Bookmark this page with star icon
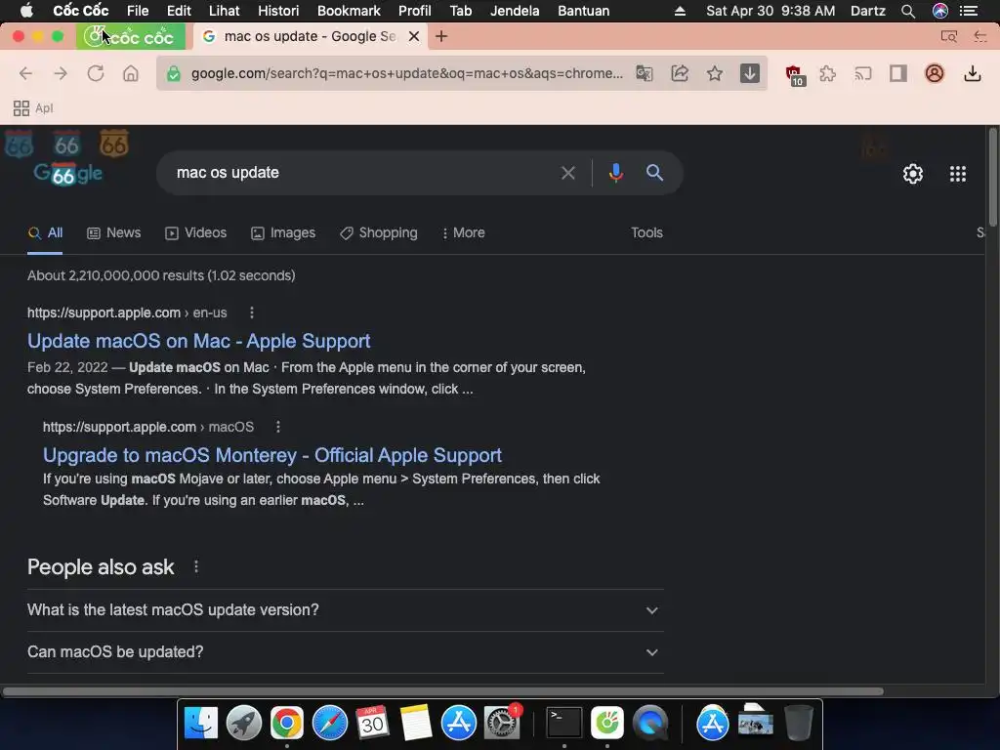 click(x=715, y=73)
